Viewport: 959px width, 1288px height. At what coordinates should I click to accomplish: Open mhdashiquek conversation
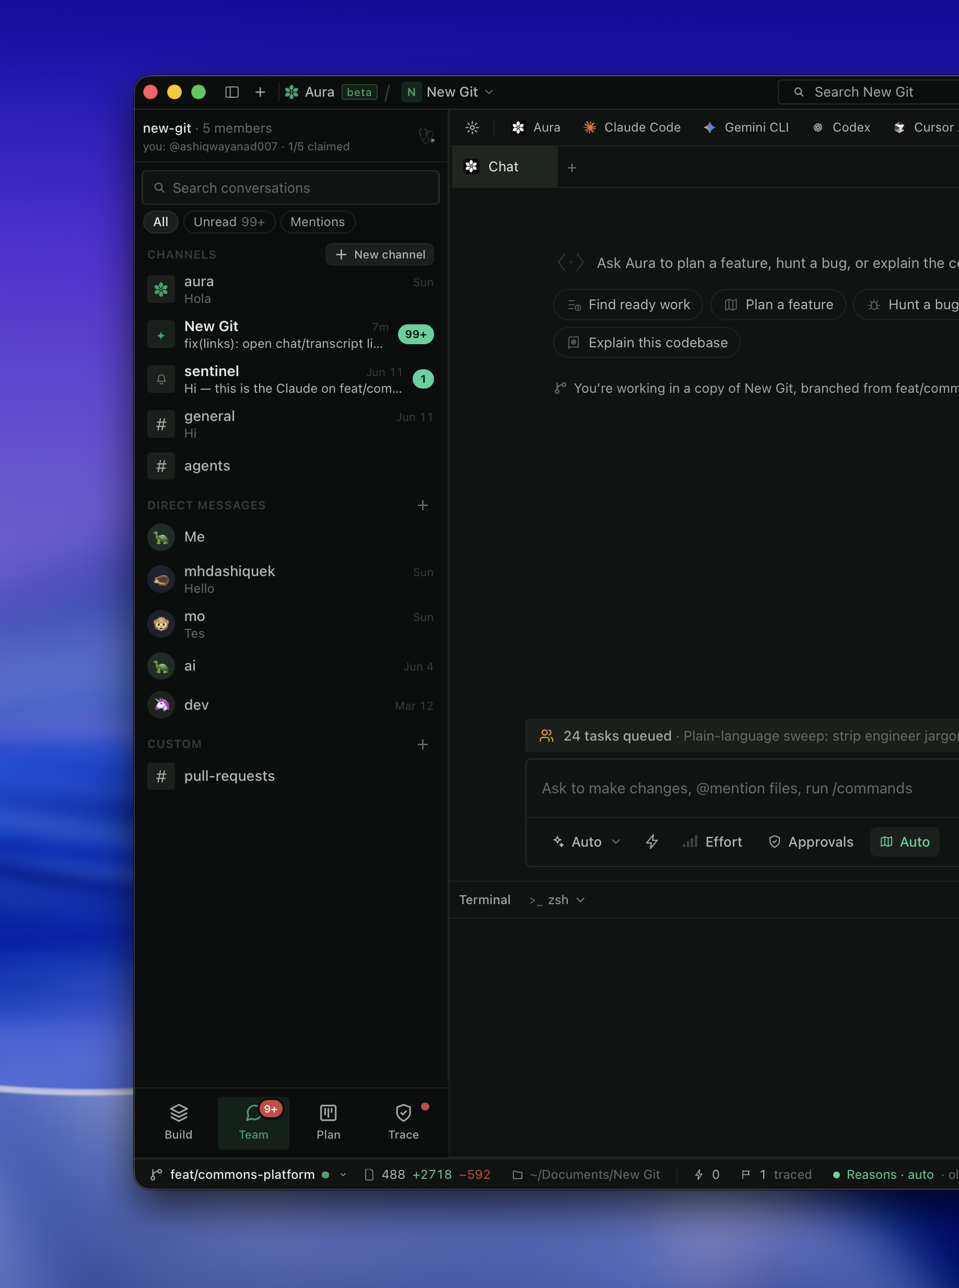tap(290, 579)
